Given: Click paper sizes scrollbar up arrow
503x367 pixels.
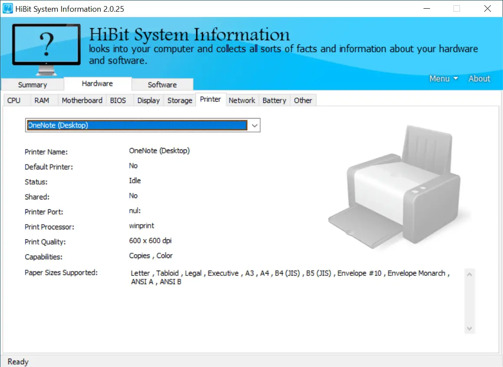Looking at the screenshot, I should (469, 274).
